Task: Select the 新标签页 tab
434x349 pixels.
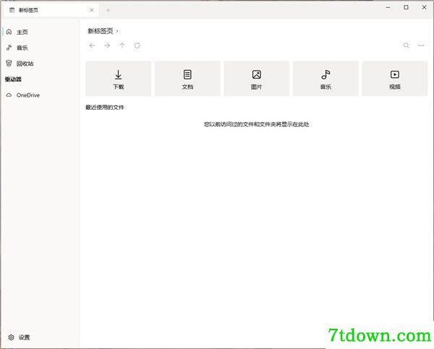Action: click(51, 10)
